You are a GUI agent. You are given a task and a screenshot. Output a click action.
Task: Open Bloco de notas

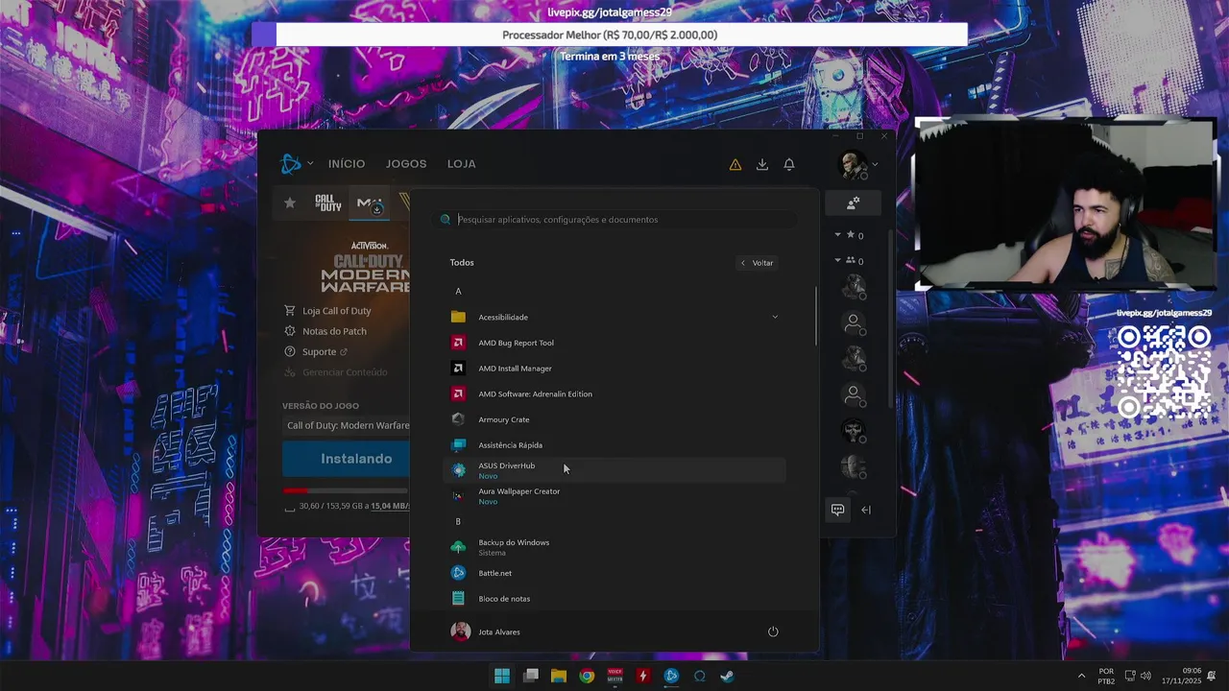pyautogui.click(x=614, y=599)
